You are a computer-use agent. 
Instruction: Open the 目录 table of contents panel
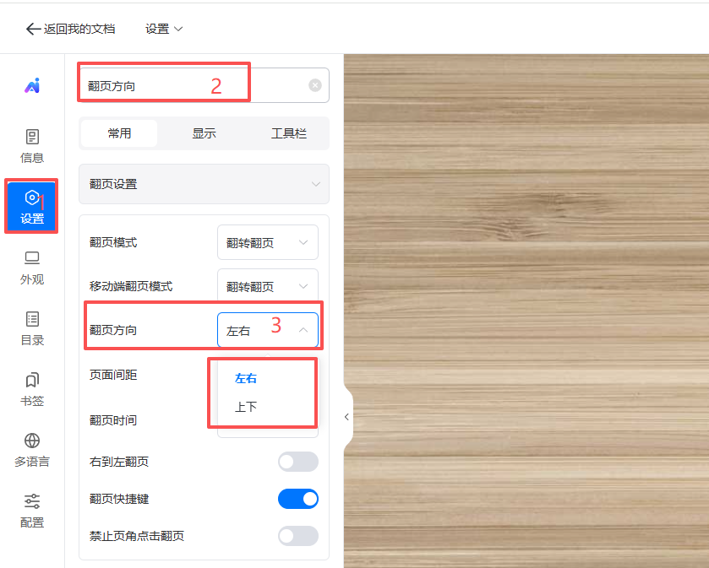pyautogui.click(x=32, y=327)
